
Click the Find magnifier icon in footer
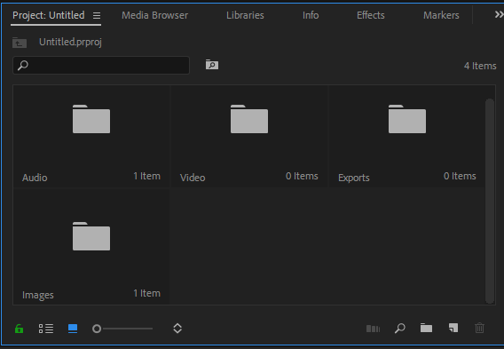pos(400,328)
